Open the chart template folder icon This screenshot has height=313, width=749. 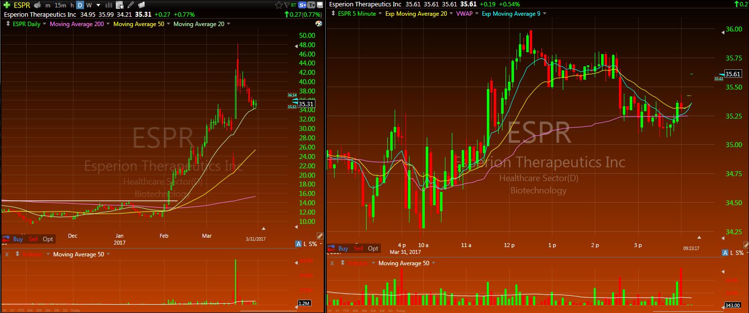click(141, 5)
